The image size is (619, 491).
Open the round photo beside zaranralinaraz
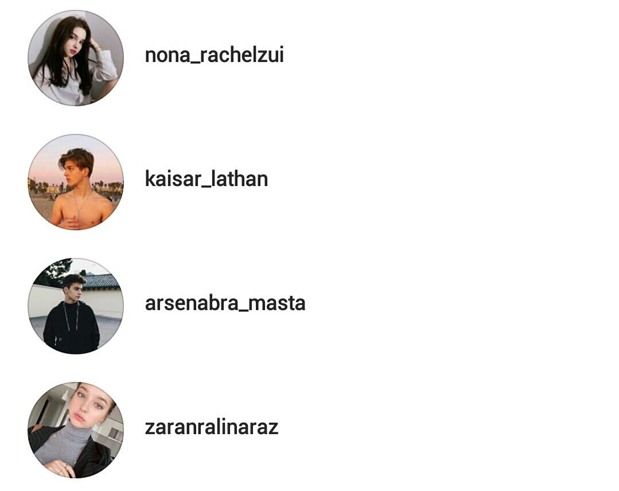click(x=75, y=430)
